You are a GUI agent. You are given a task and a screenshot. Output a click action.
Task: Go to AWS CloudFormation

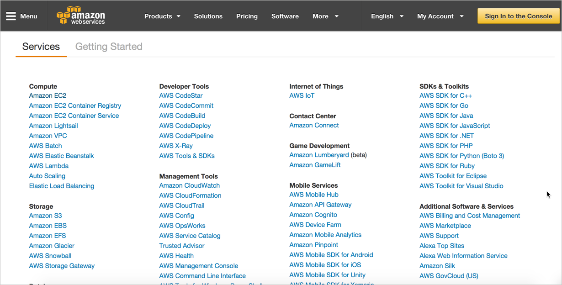[191, 195]
